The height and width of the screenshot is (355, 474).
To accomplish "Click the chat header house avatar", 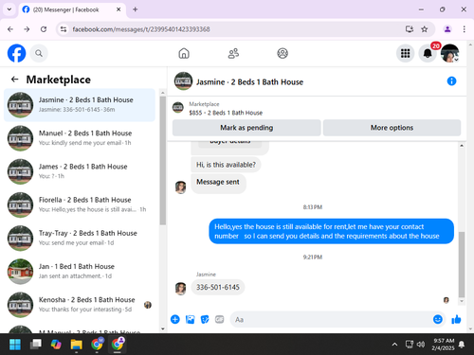I will coord(183,81).
